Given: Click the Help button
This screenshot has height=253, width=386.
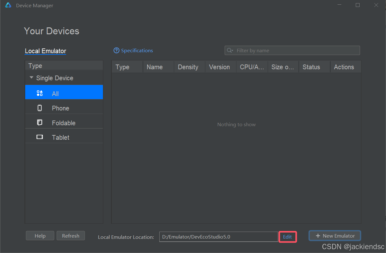Looking at the screenshot, I should 40,236.
